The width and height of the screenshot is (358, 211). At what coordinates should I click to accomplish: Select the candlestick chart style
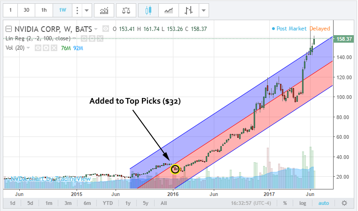[148, 10]
